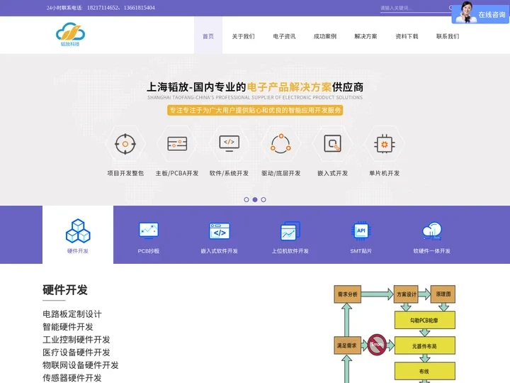This screenshot has height=383, width=510.
Task: Click the 智能硬件开发 text line
Action: tap(68, 327)
